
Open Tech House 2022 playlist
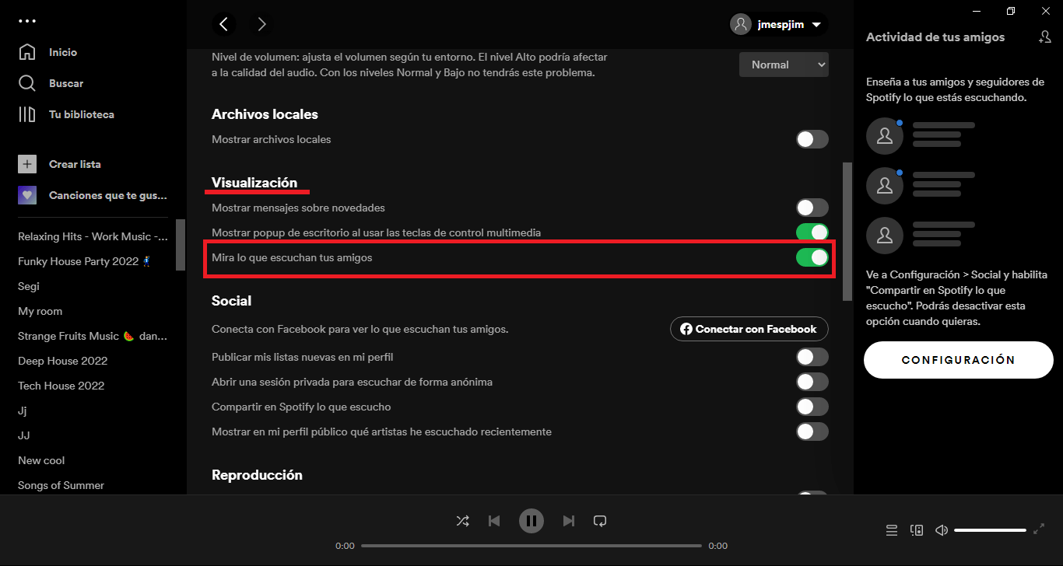click(61, 386)
